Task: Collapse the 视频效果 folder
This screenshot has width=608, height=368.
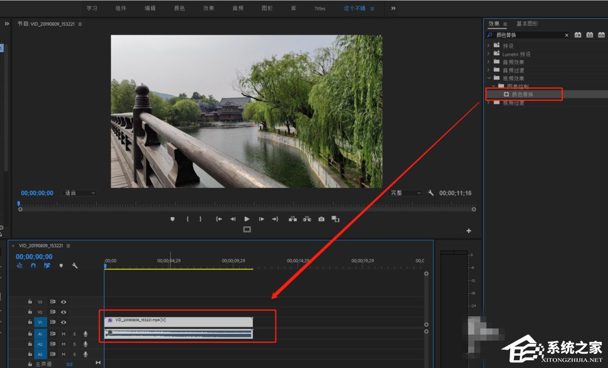Action: click(x=489, y=78)
